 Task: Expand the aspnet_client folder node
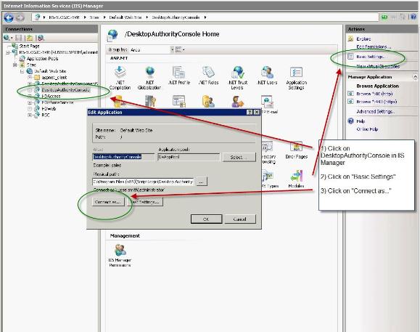tap(30, 77)
